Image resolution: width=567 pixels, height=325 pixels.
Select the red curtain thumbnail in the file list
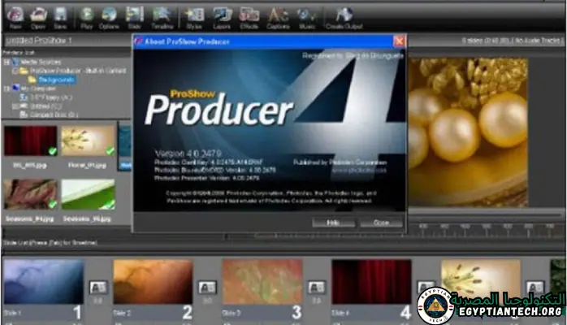tap(30, 141)
